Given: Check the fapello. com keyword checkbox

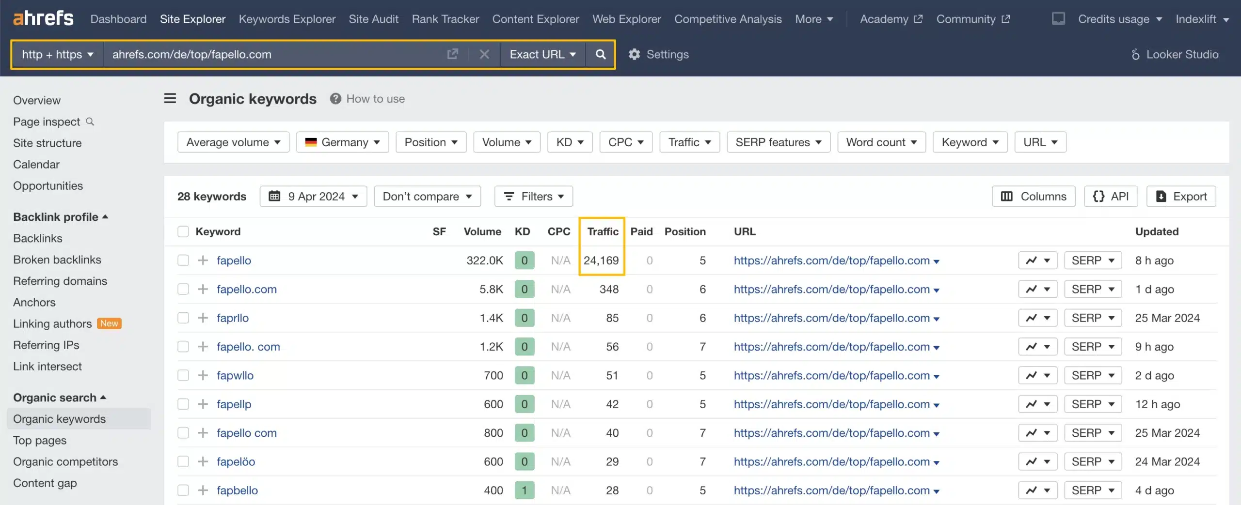Looking at the screenshot, I should (183, 347).
